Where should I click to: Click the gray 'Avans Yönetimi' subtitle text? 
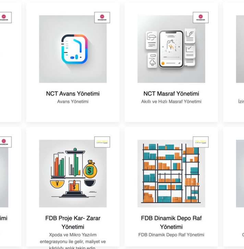[73, 102]
